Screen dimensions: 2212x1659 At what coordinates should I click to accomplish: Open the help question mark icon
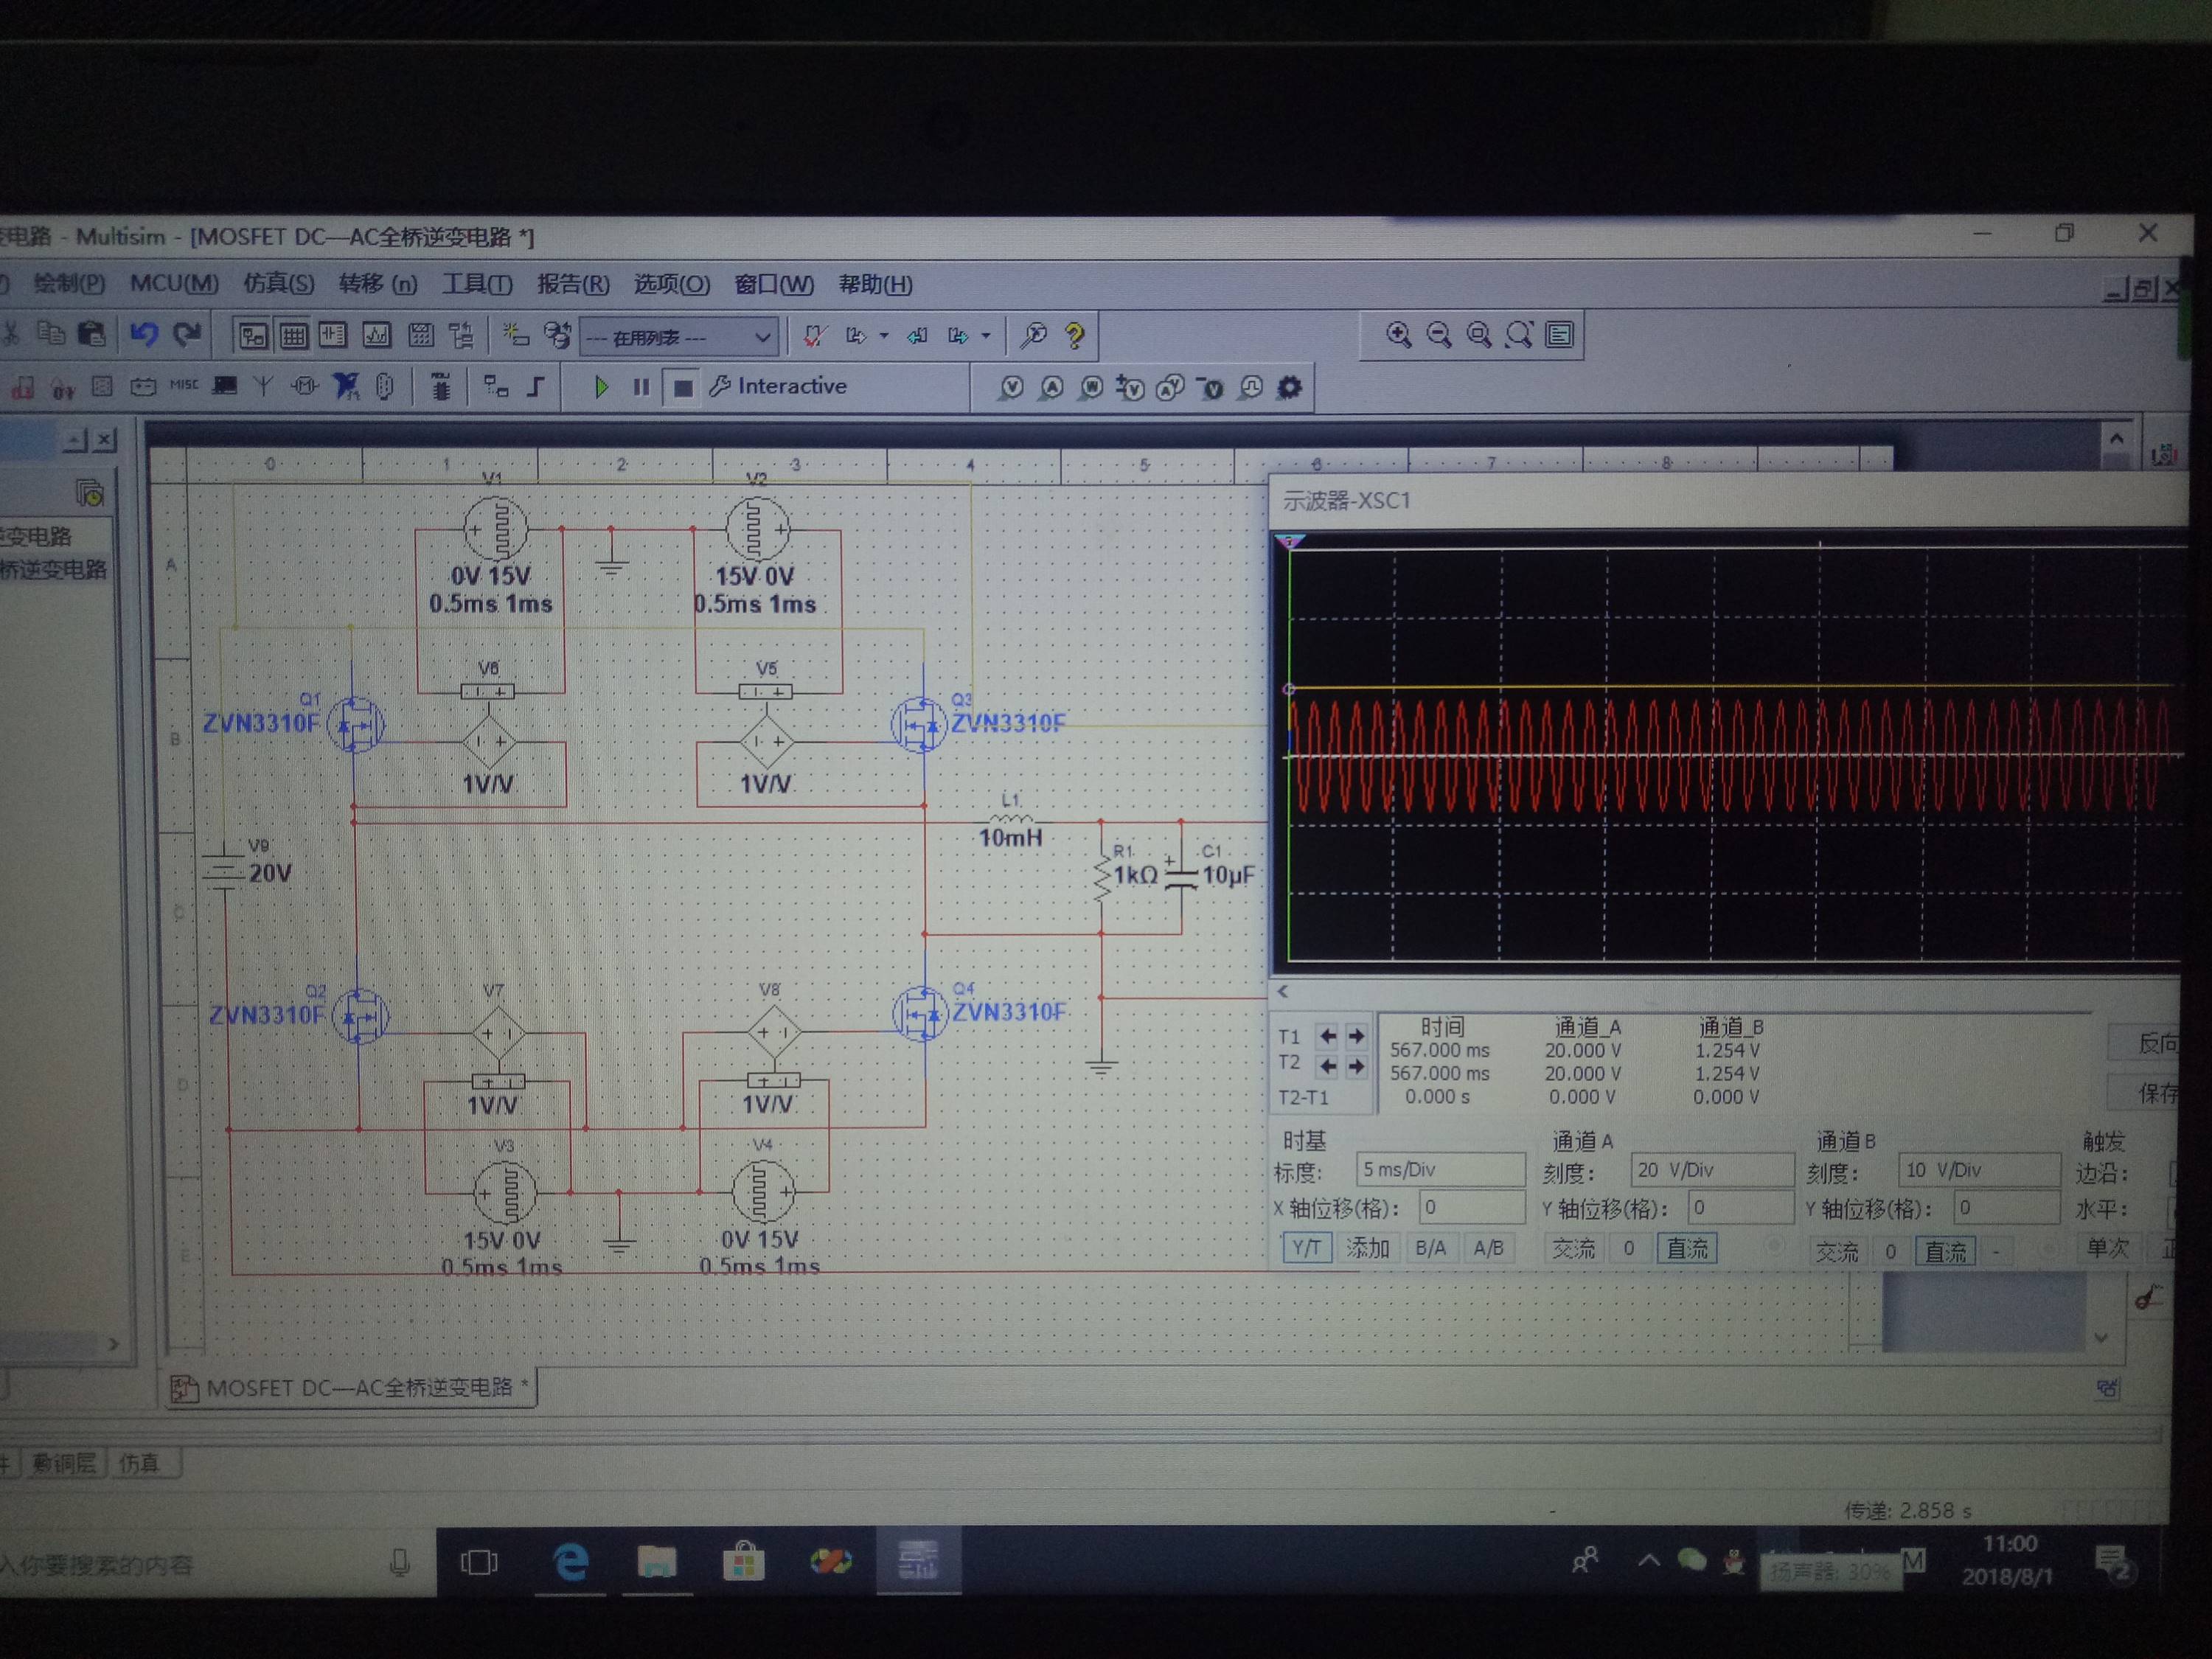[1075, 335]
